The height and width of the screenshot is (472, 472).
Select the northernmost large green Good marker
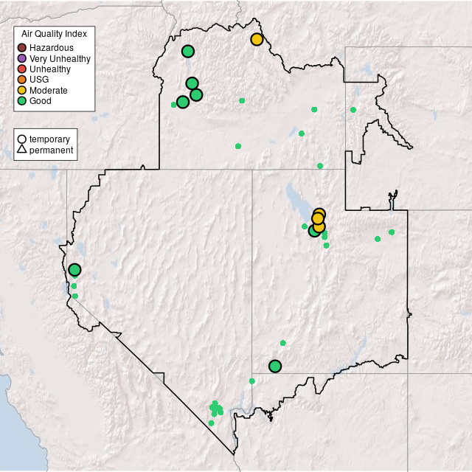pyautogui.click(x=187, y=51)
